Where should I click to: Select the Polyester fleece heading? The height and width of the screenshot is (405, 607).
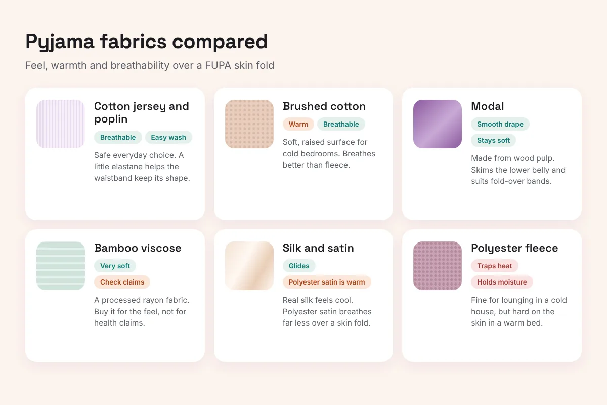pos(514,248)
